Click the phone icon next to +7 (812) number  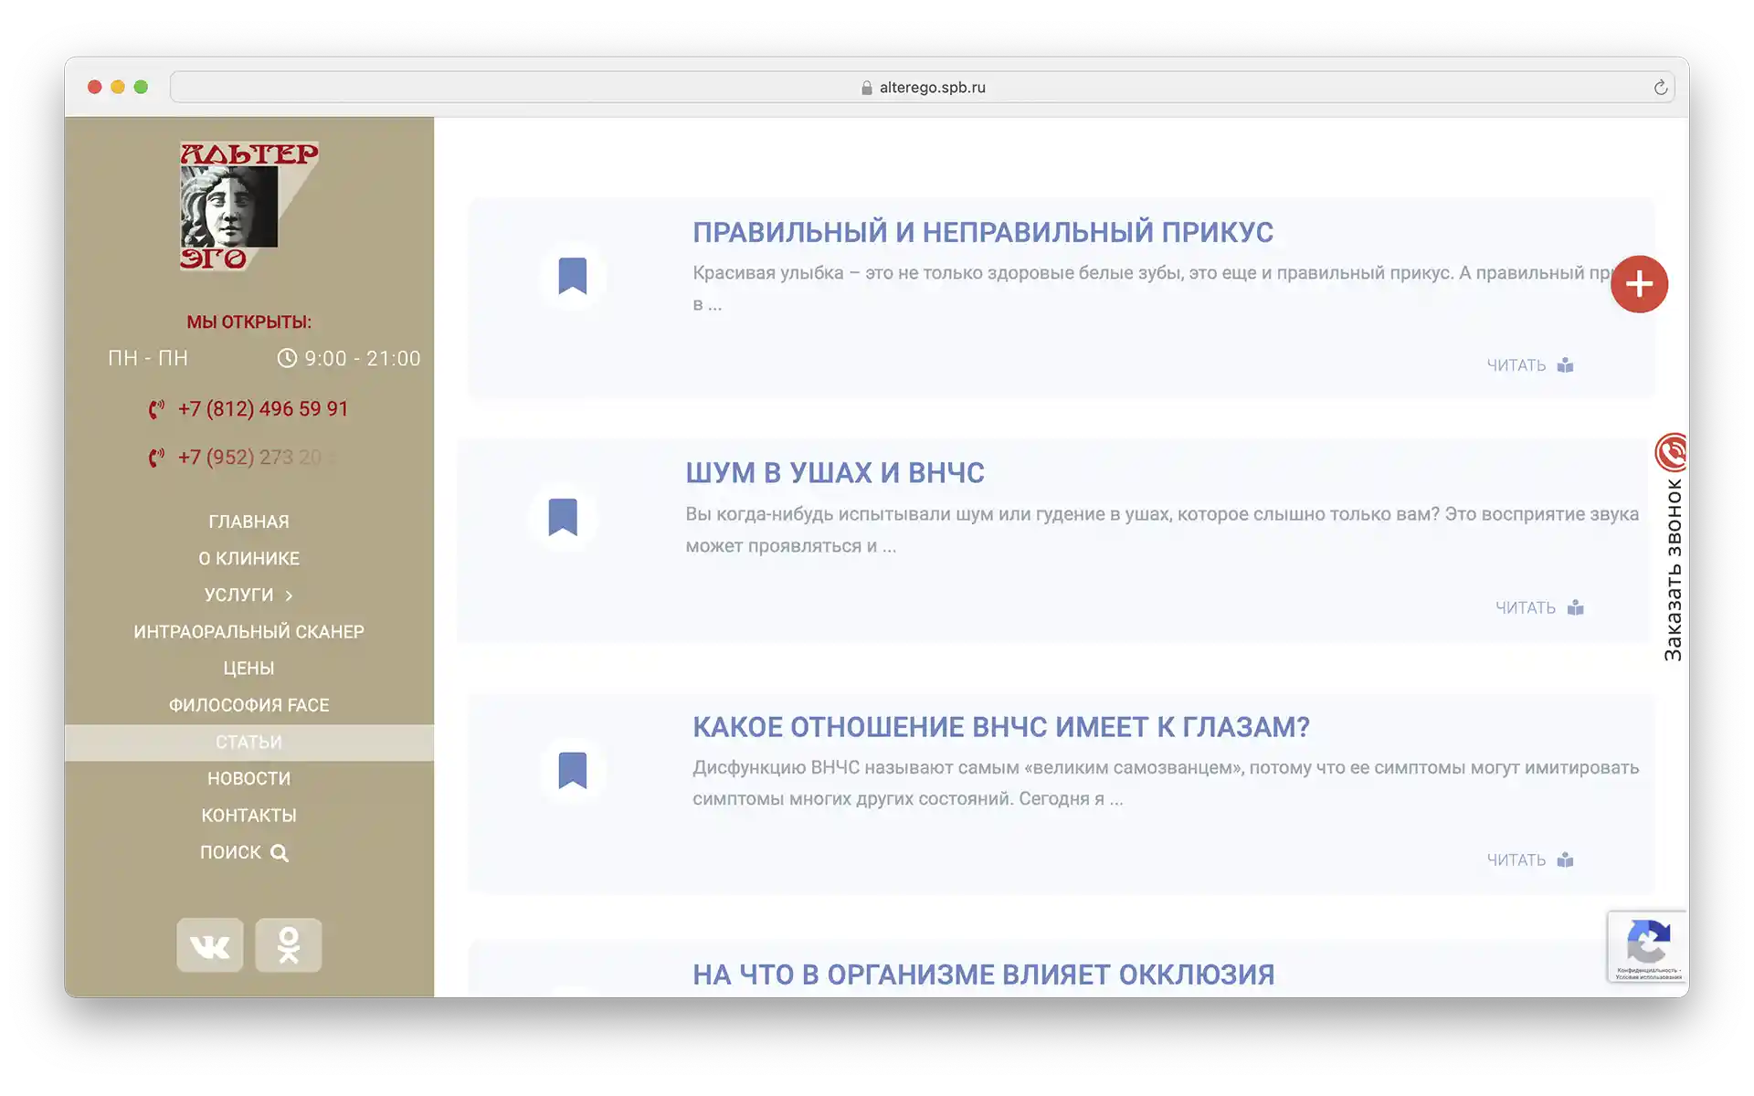pyautogui.click(x=157, y=409)
